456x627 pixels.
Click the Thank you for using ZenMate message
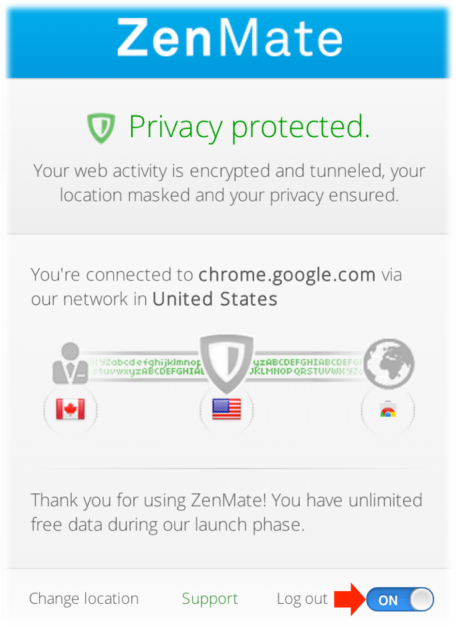pyautogui.click(x=227, y=512)
